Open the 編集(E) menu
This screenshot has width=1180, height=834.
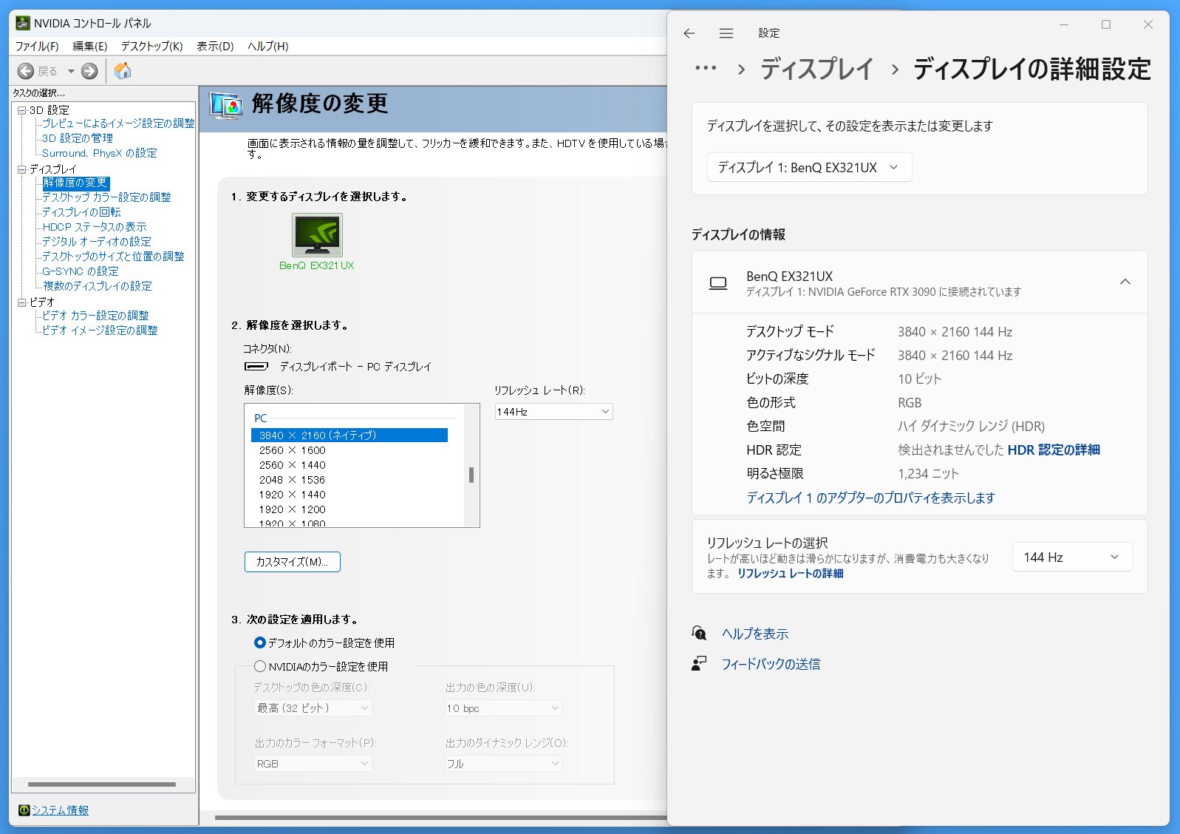coord(90,46)
